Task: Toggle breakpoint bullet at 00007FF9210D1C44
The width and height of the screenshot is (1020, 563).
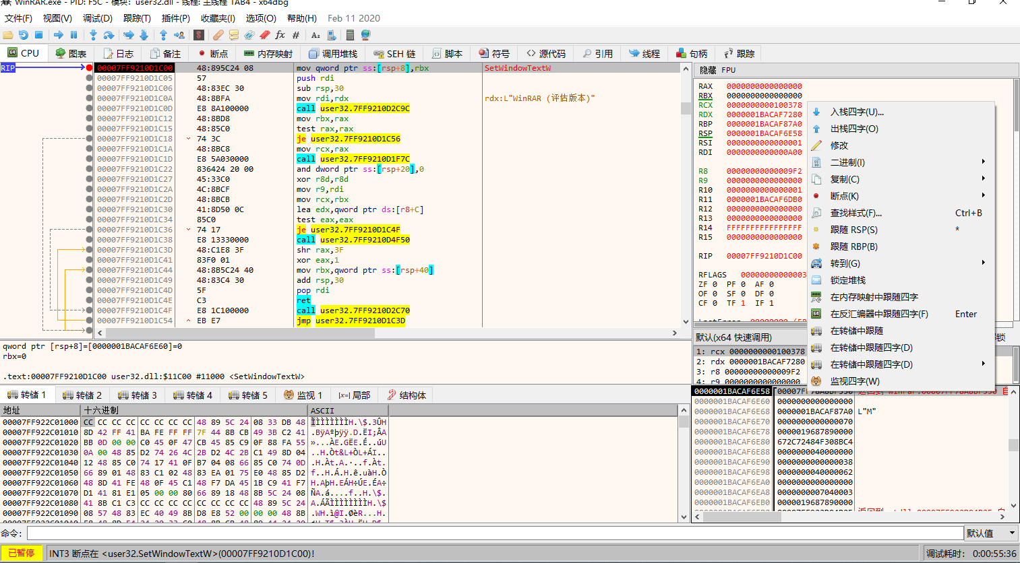Action: point(90,270)
